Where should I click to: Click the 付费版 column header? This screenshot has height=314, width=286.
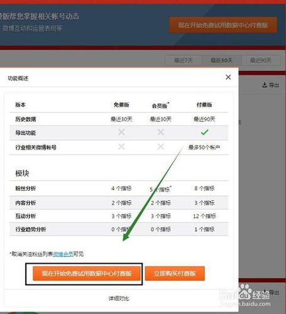[204, 105]
